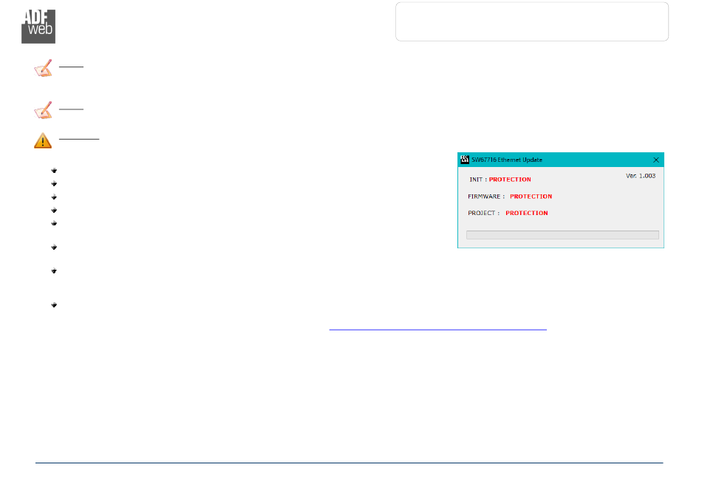Click the warning triangle icon
The image size is (702, 487).
click(x=43, y=140)
